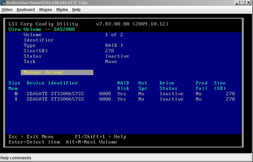This screenshot has width=253, height=162.
Task: Click the 'RAID 1' type value
Action: [x=114, y=46]
